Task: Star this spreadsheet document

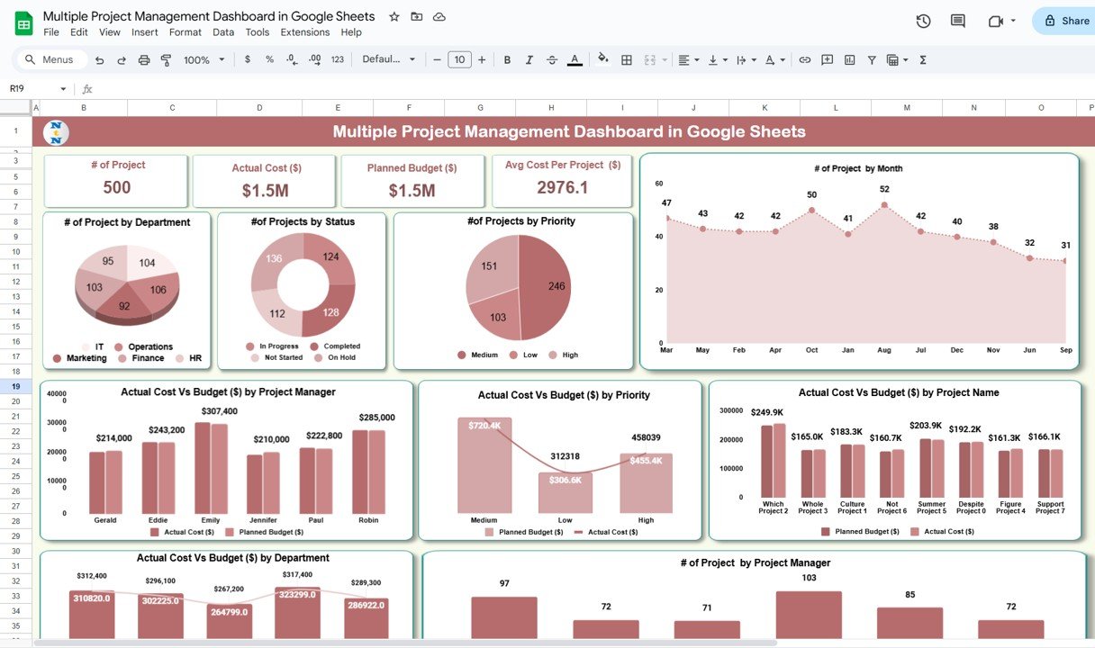Action: point(394,17)
